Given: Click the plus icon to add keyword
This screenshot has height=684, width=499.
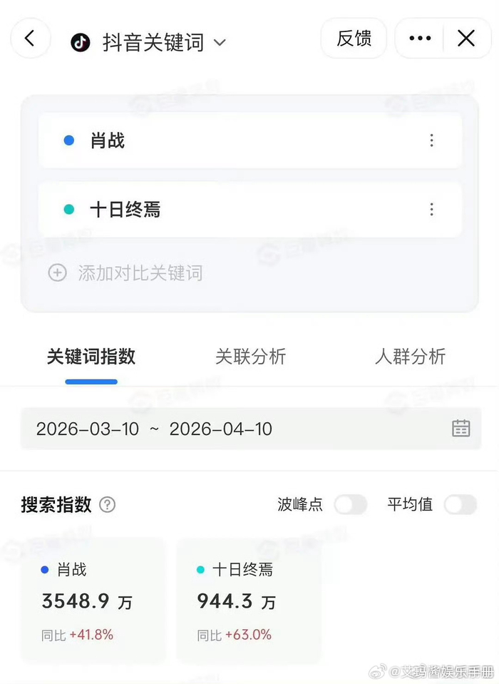Looking at the screenshot, I should (57, 272).
